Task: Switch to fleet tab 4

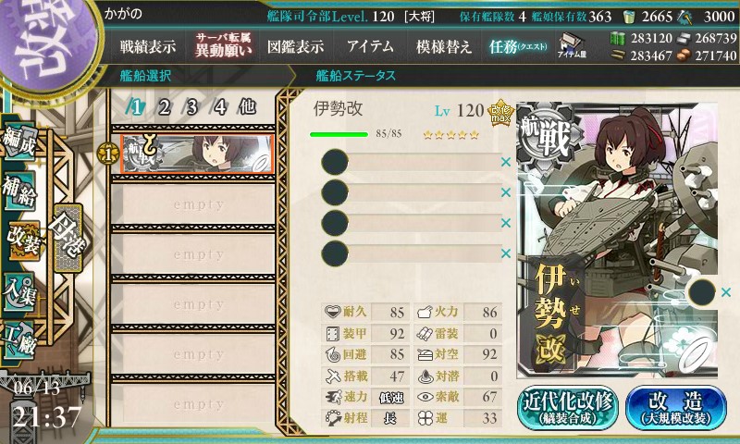Action: [x=219, y=107]
